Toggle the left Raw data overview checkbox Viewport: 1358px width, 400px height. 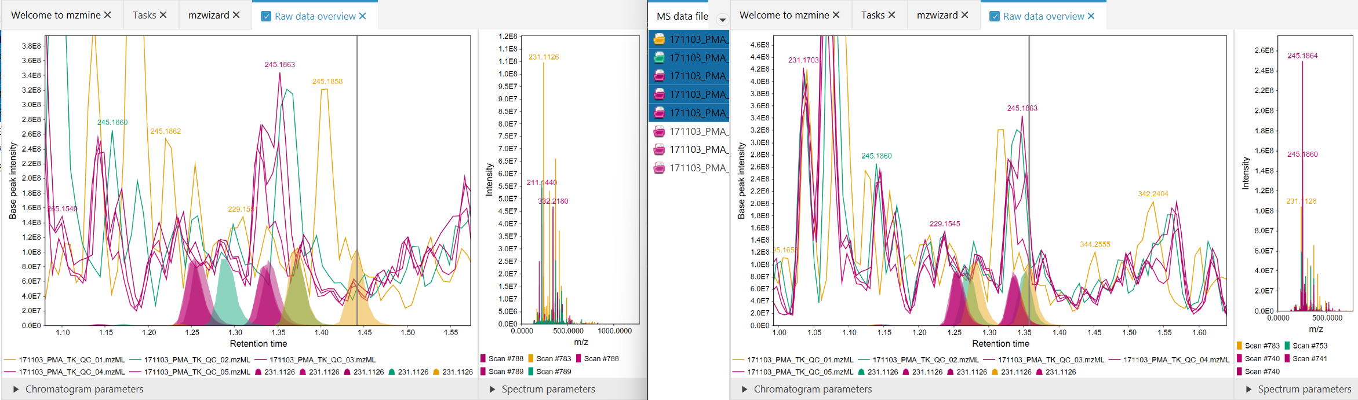[266, 16]
